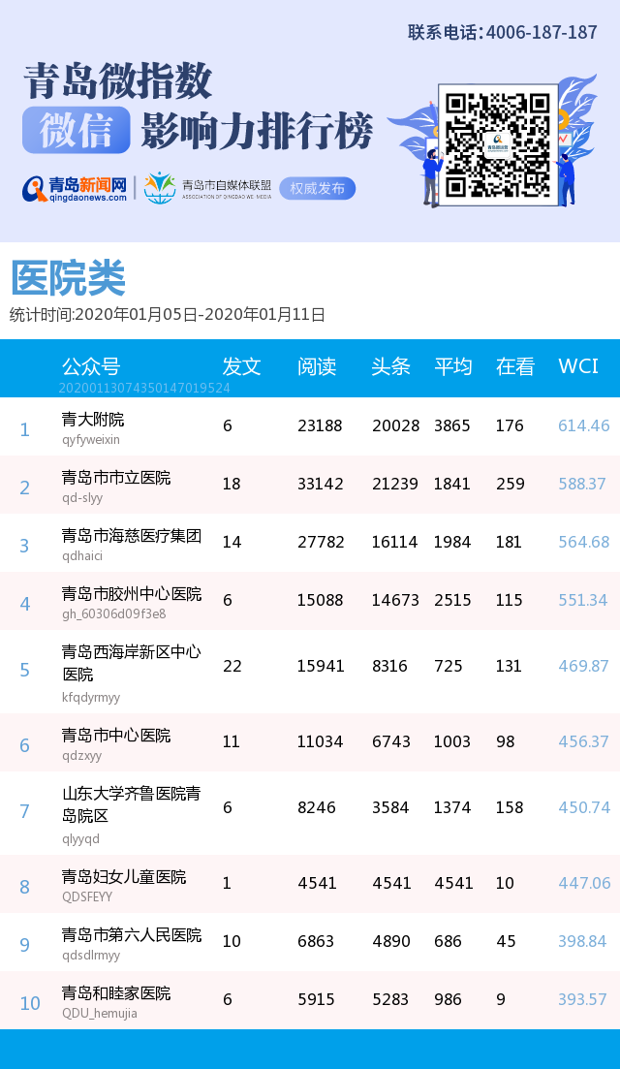Select the 公众号 column header
Screen dimensions: 620x1069
pos(91,366)
